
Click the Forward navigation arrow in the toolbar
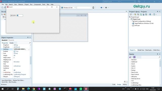click(x=106, y=8)
